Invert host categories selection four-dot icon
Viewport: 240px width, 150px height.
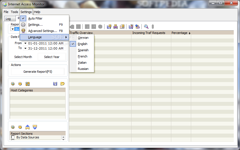tap(28, 84)
